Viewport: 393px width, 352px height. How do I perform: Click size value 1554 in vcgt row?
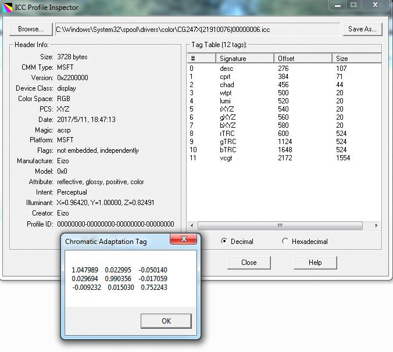tap(343, 158)
